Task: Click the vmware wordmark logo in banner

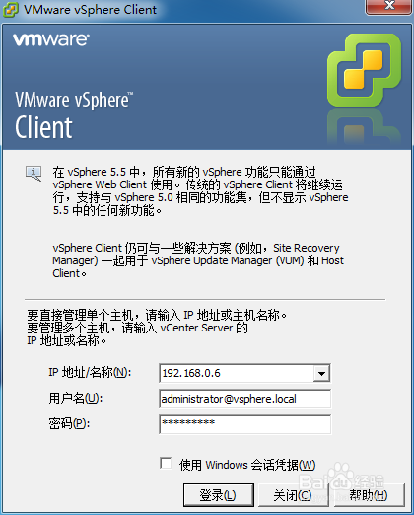Action: click(51, 39)
